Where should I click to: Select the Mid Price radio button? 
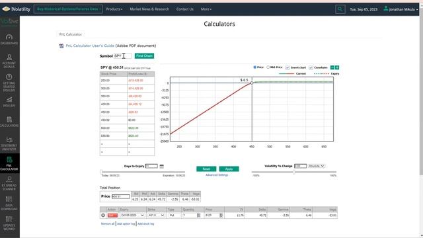(268, 67)
